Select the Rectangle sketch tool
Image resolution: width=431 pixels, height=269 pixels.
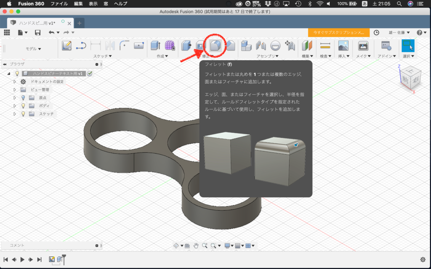(x=139, y=45)
